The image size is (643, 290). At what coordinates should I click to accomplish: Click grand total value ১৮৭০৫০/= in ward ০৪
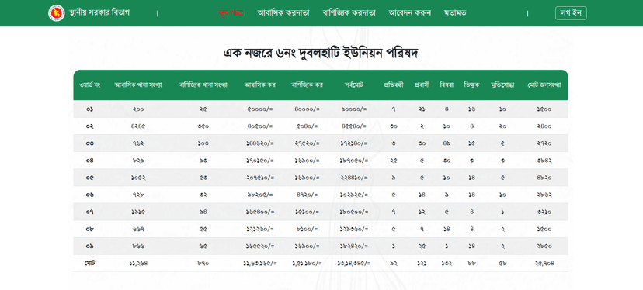tap(354, 161)
